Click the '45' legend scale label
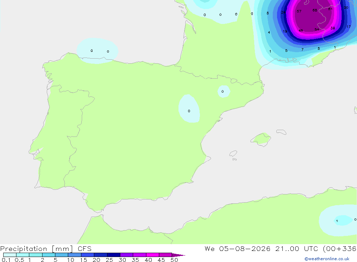 [161, 260]
